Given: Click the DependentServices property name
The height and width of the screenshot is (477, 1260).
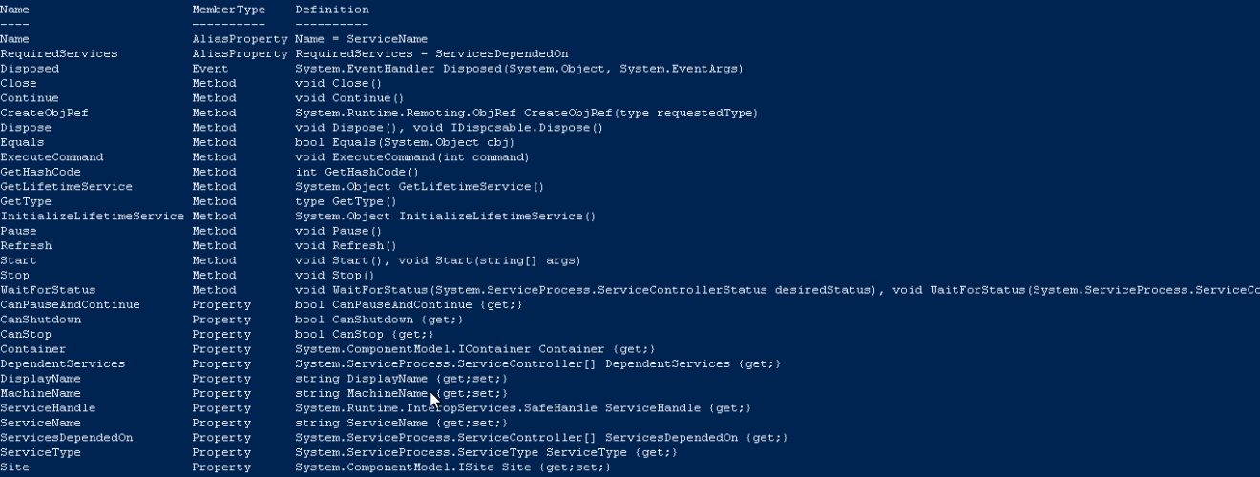Looking at the screenshot, I should 63,363.
